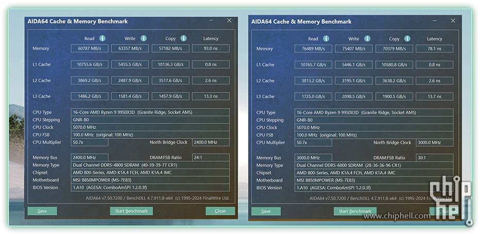Click CPU FSB 100.0 MHz in left window
This screenshot has height=234, width=480.
tap(150, 135)
